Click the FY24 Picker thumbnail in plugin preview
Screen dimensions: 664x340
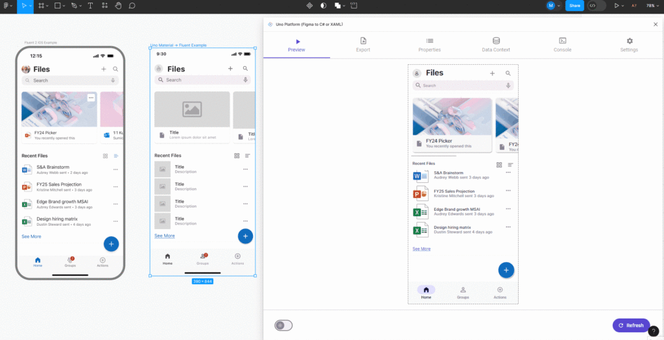coord(452,117)
